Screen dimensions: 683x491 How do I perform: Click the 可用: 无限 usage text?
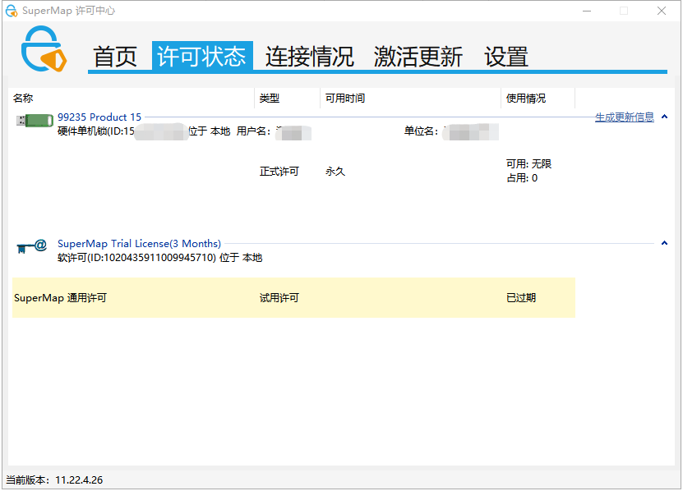528,164
